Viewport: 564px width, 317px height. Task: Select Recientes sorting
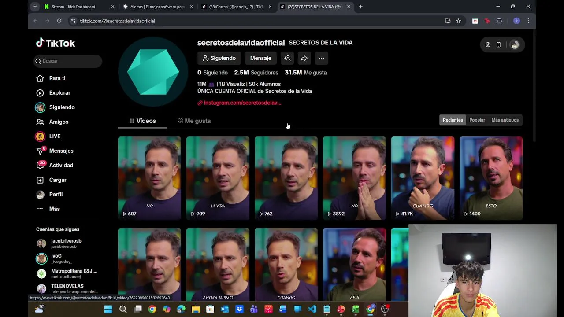tap(453, 120)
